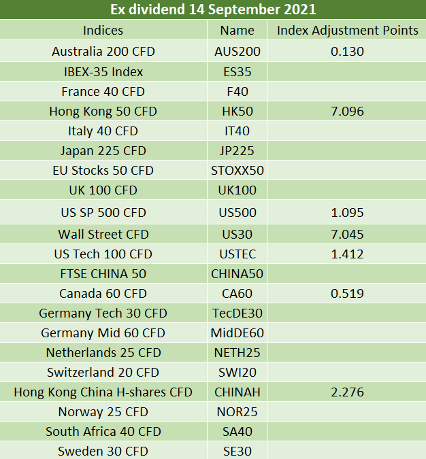This screenshot has width=426, height=459.
Task: Click the Ex dividend 14 September 2021 title
Action: click(x=213, y=9)
